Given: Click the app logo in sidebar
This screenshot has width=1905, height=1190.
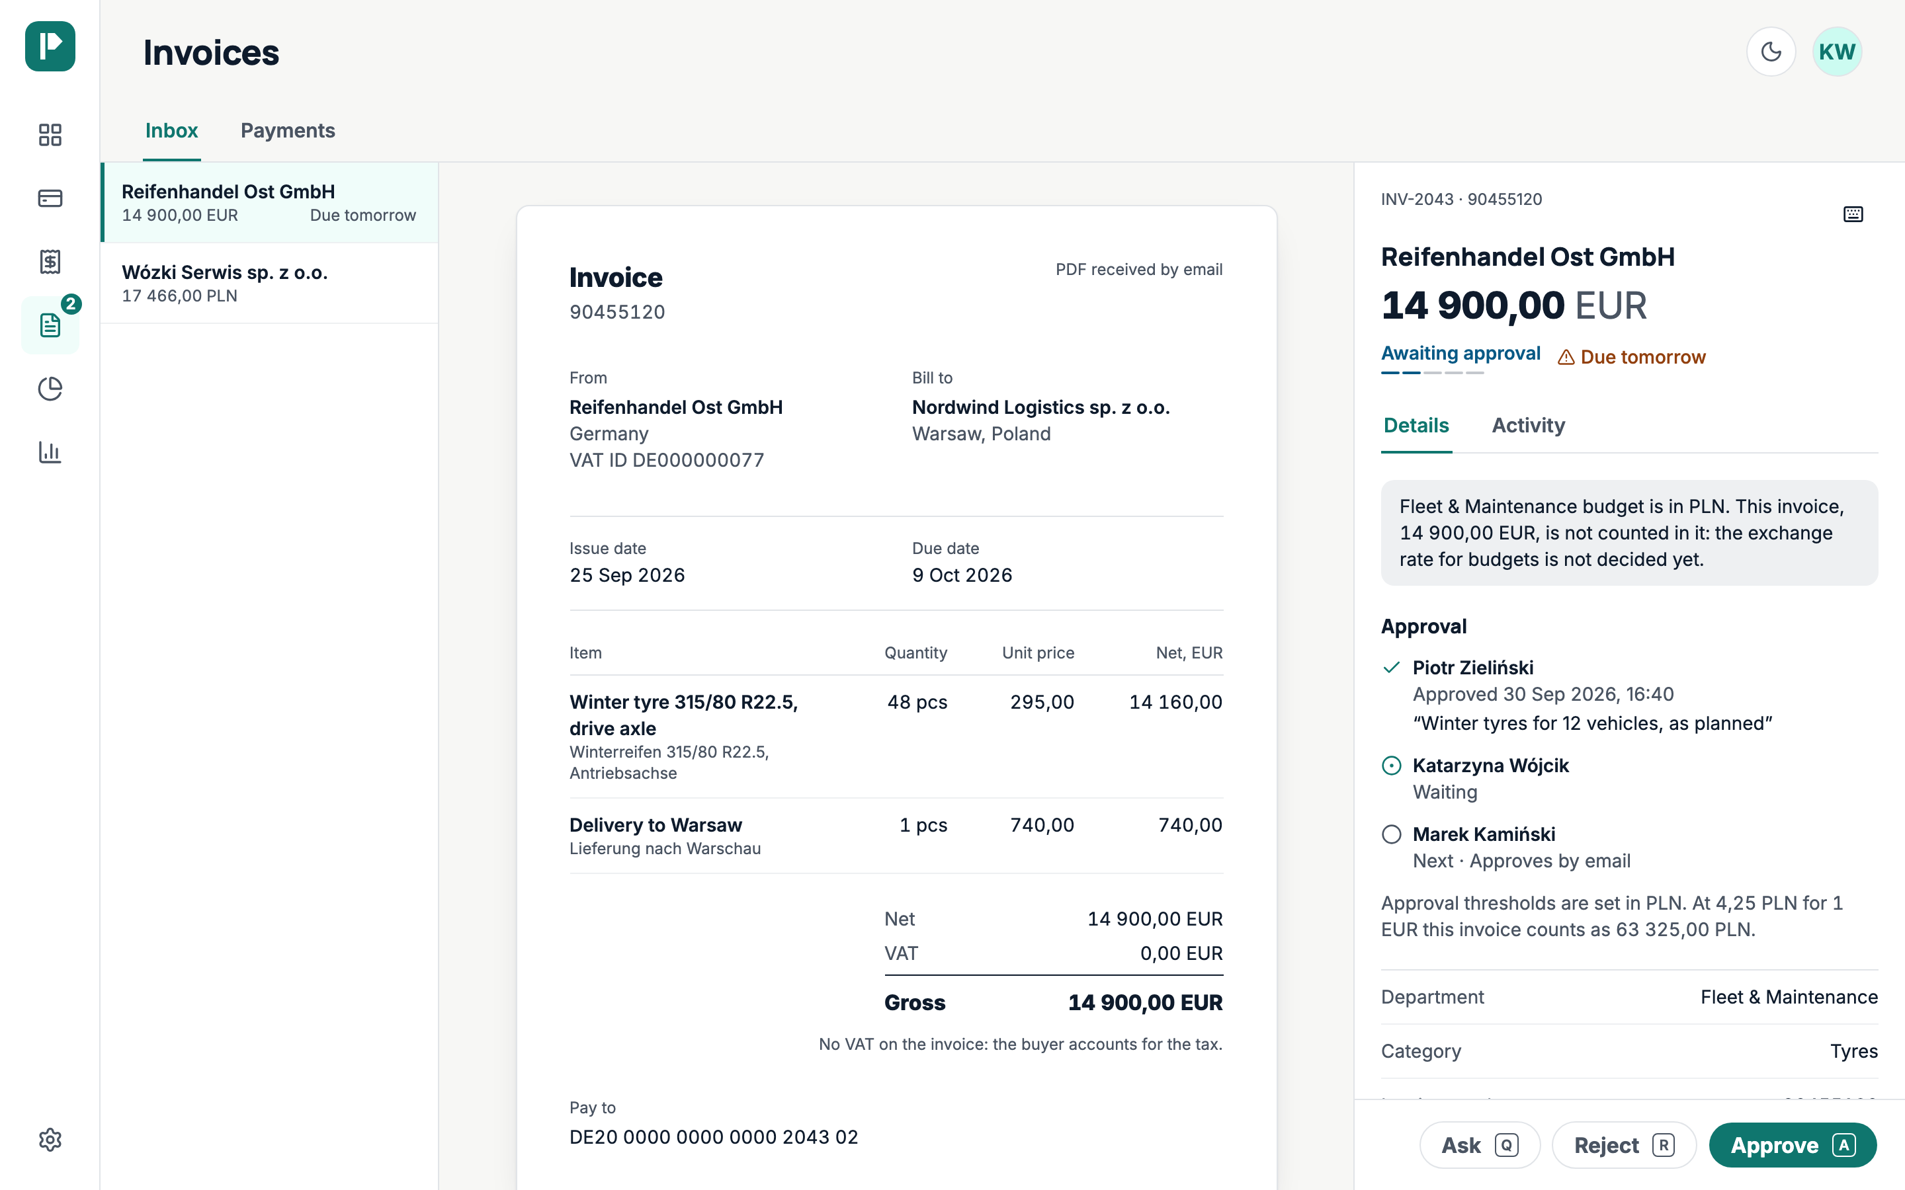Looking at the screenshot, I should pos(50,46).
